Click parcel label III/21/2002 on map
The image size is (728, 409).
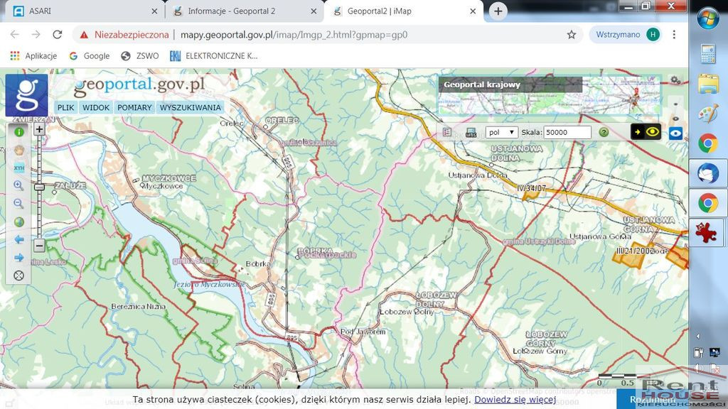(x=635, y=251)
